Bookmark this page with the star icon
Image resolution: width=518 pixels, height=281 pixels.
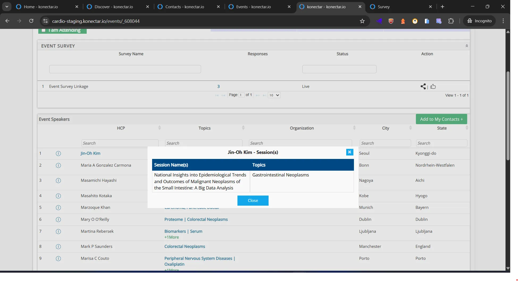click(x=362, y=21)
